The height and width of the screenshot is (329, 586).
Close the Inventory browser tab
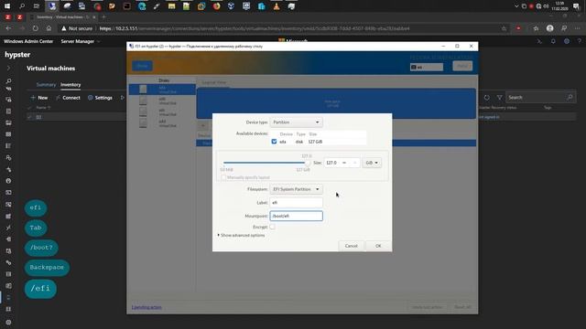(94, 17)
